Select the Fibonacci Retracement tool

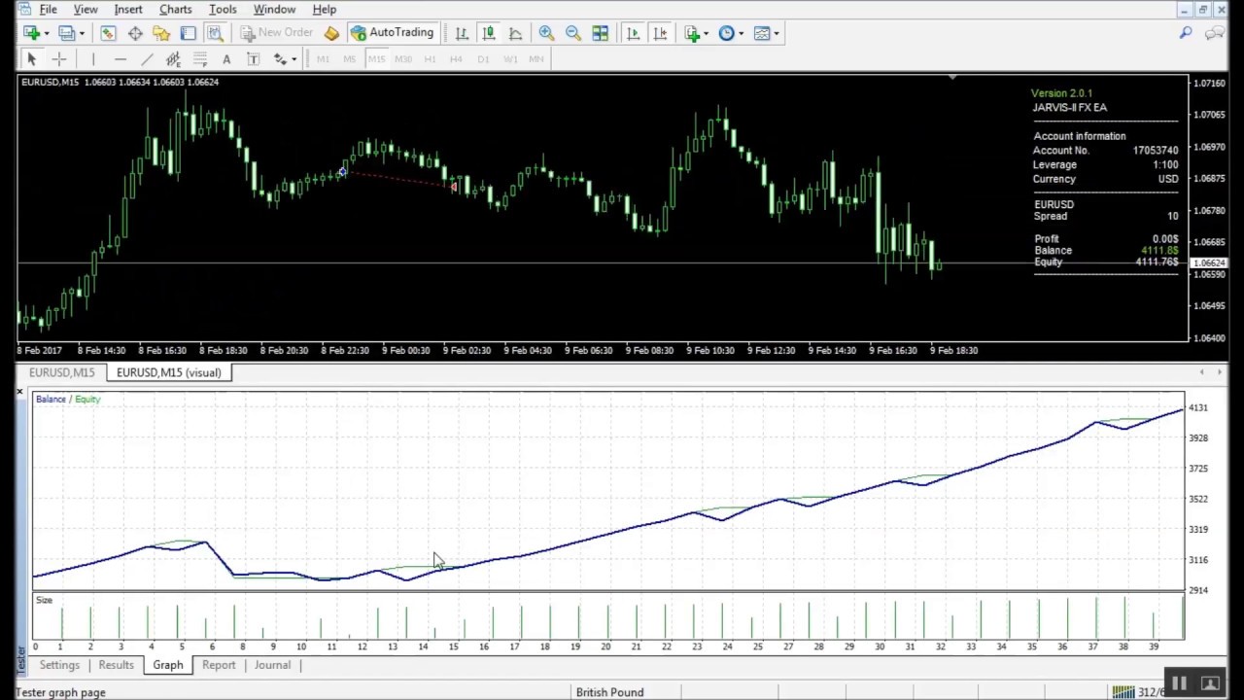[x=200, y=59]
